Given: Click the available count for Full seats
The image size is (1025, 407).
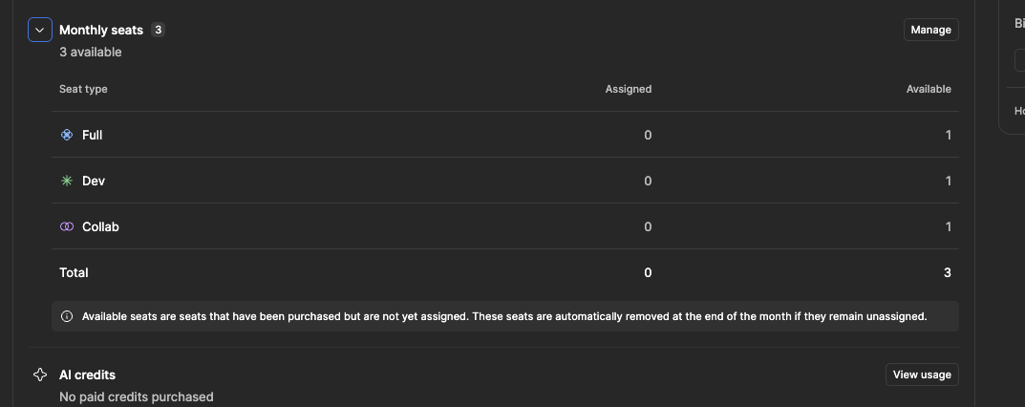Looking at the screenshot, I should pyautogui.click(x=948, y=135).
